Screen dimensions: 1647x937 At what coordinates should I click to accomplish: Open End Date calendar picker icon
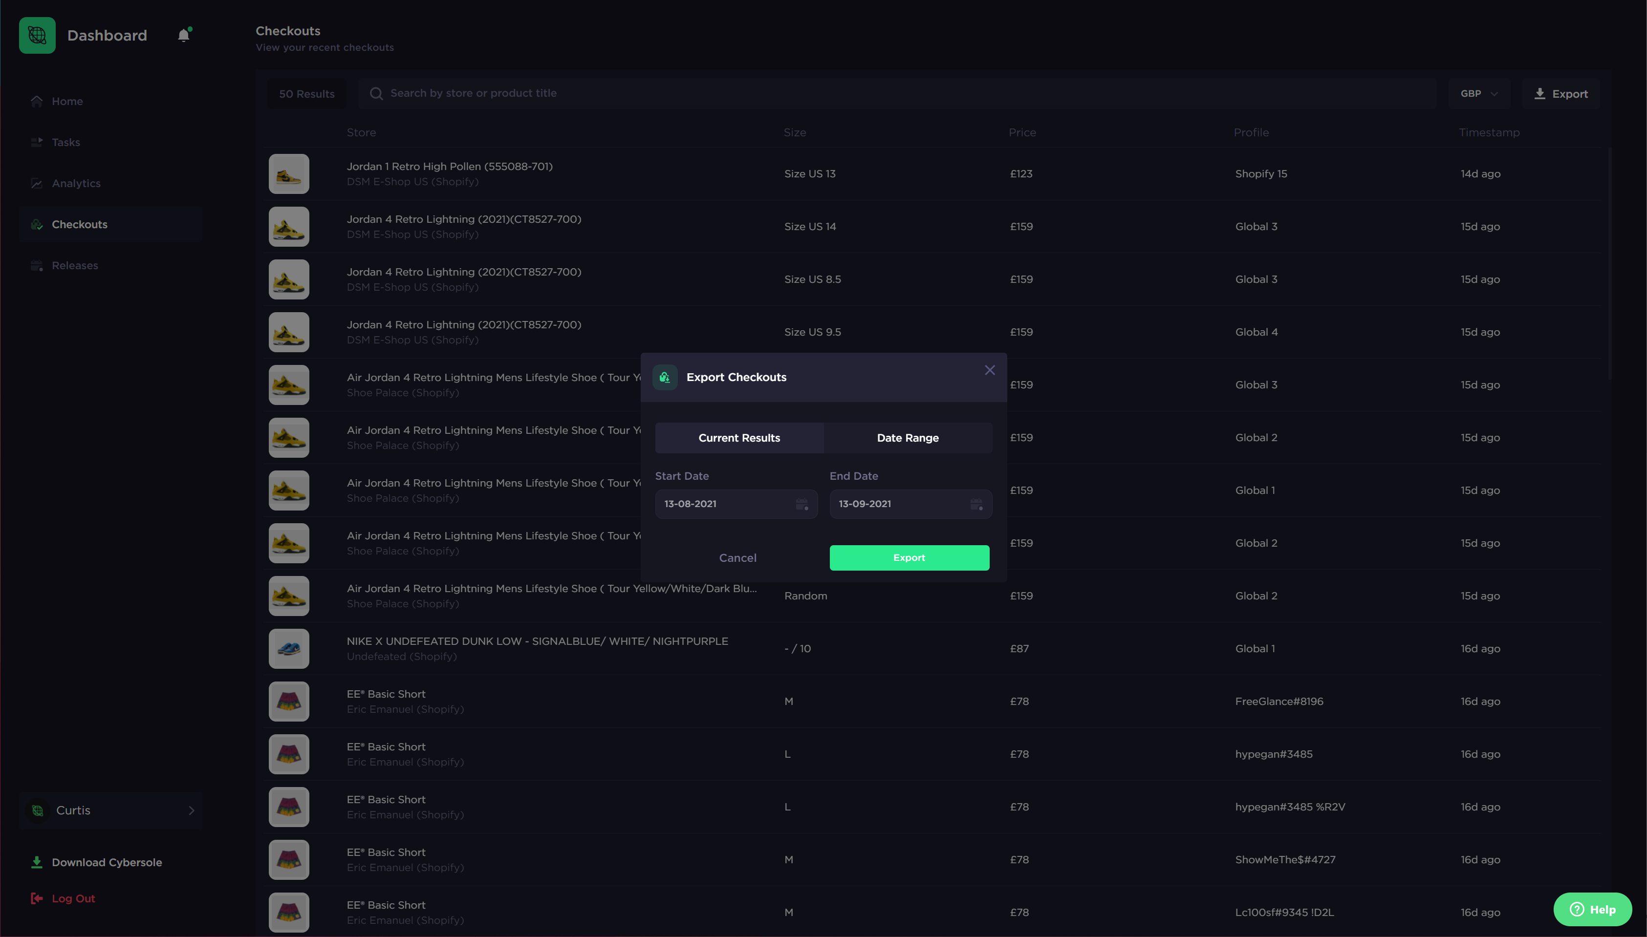click(x=976, y=504)
